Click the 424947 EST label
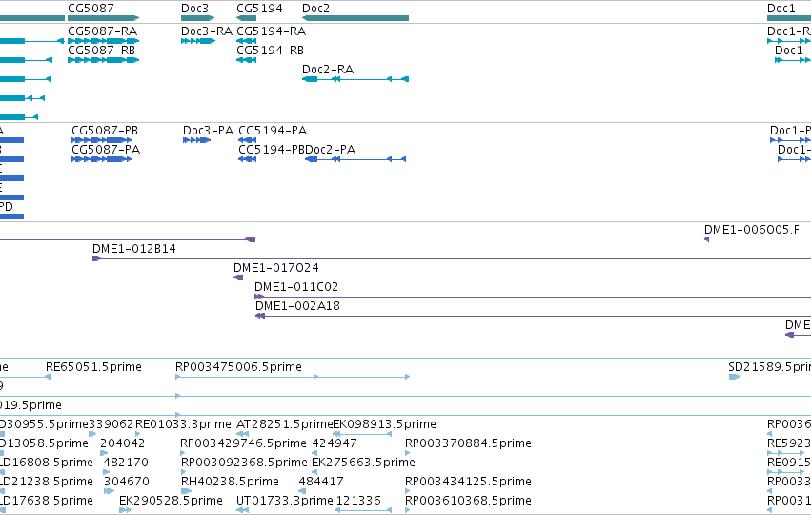The width and height of the screenshot is (811, 515). 335,443
